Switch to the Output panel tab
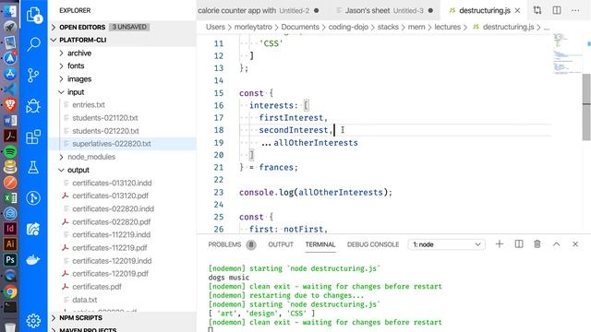The width and height of the screenshot is (591, 332). coord(281,244)
